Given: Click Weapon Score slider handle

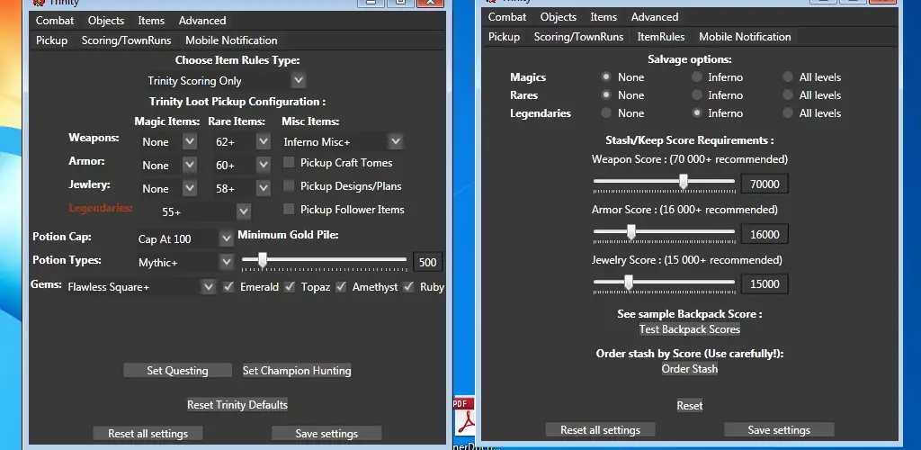Looking at the screenshot, I should (x=684, y=182).
